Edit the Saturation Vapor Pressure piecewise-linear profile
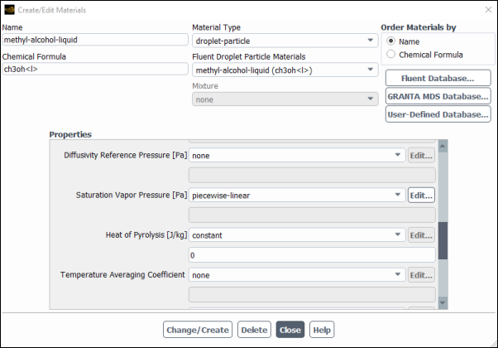 421,196
